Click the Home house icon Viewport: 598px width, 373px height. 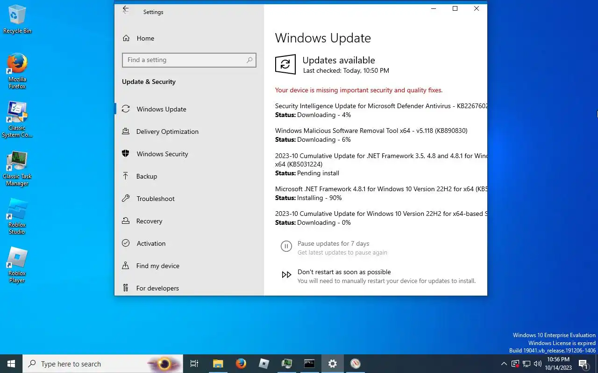pyautogui.click(x=126, y=38)
